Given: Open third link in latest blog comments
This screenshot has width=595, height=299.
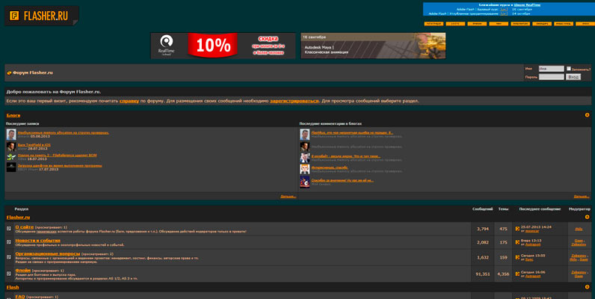Looking at the screenshot, I should (x=346, y=156).
